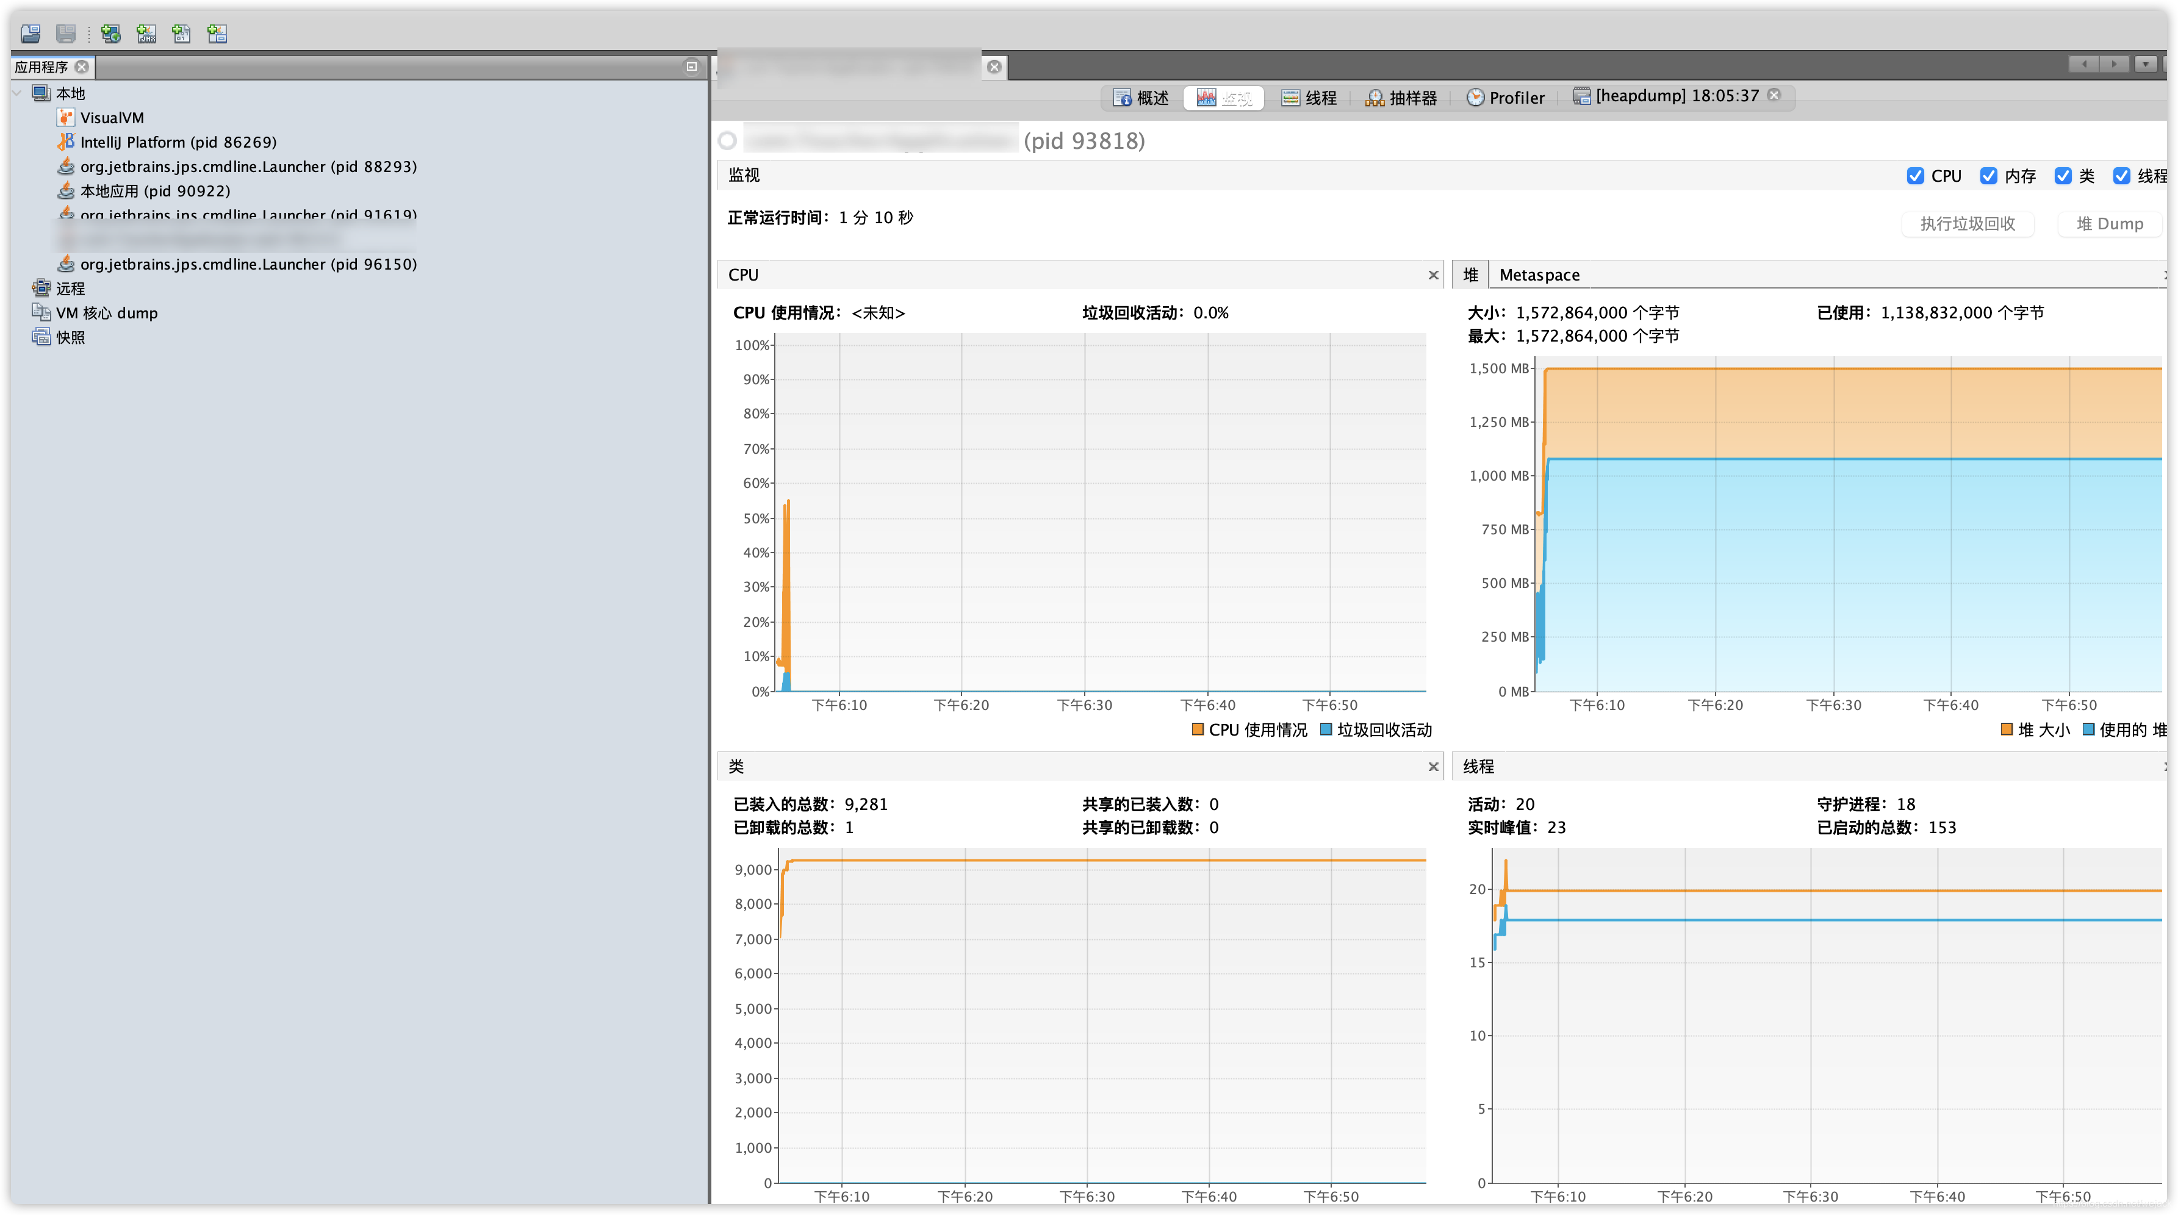Click the VisualVM application icon in sidebar

(x=66, y=116)
